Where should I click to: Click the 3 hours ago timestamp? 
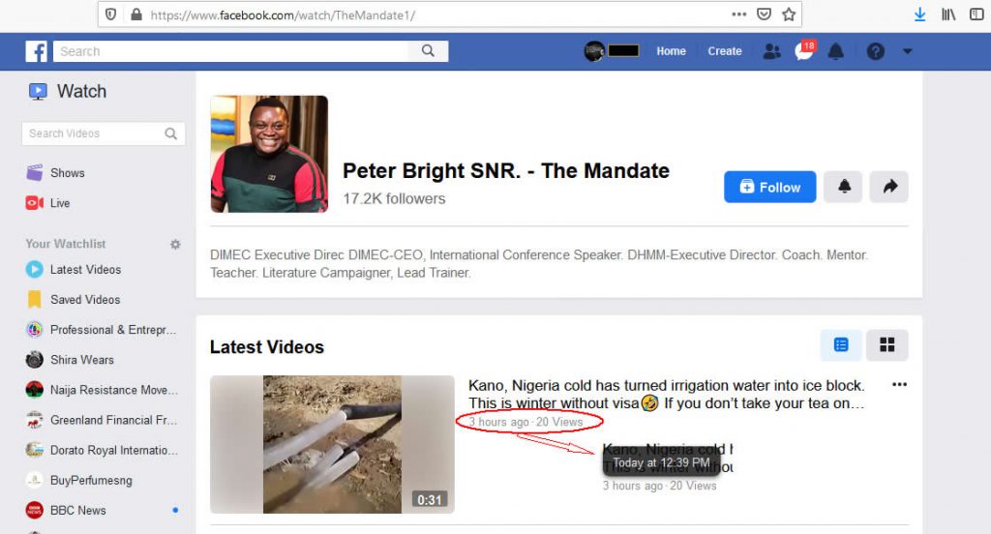(x=498, y=422)
